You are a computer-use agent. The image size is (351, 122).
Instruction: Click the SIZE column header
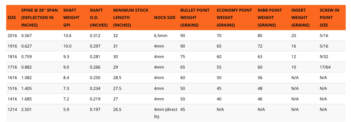click(12, 18)
